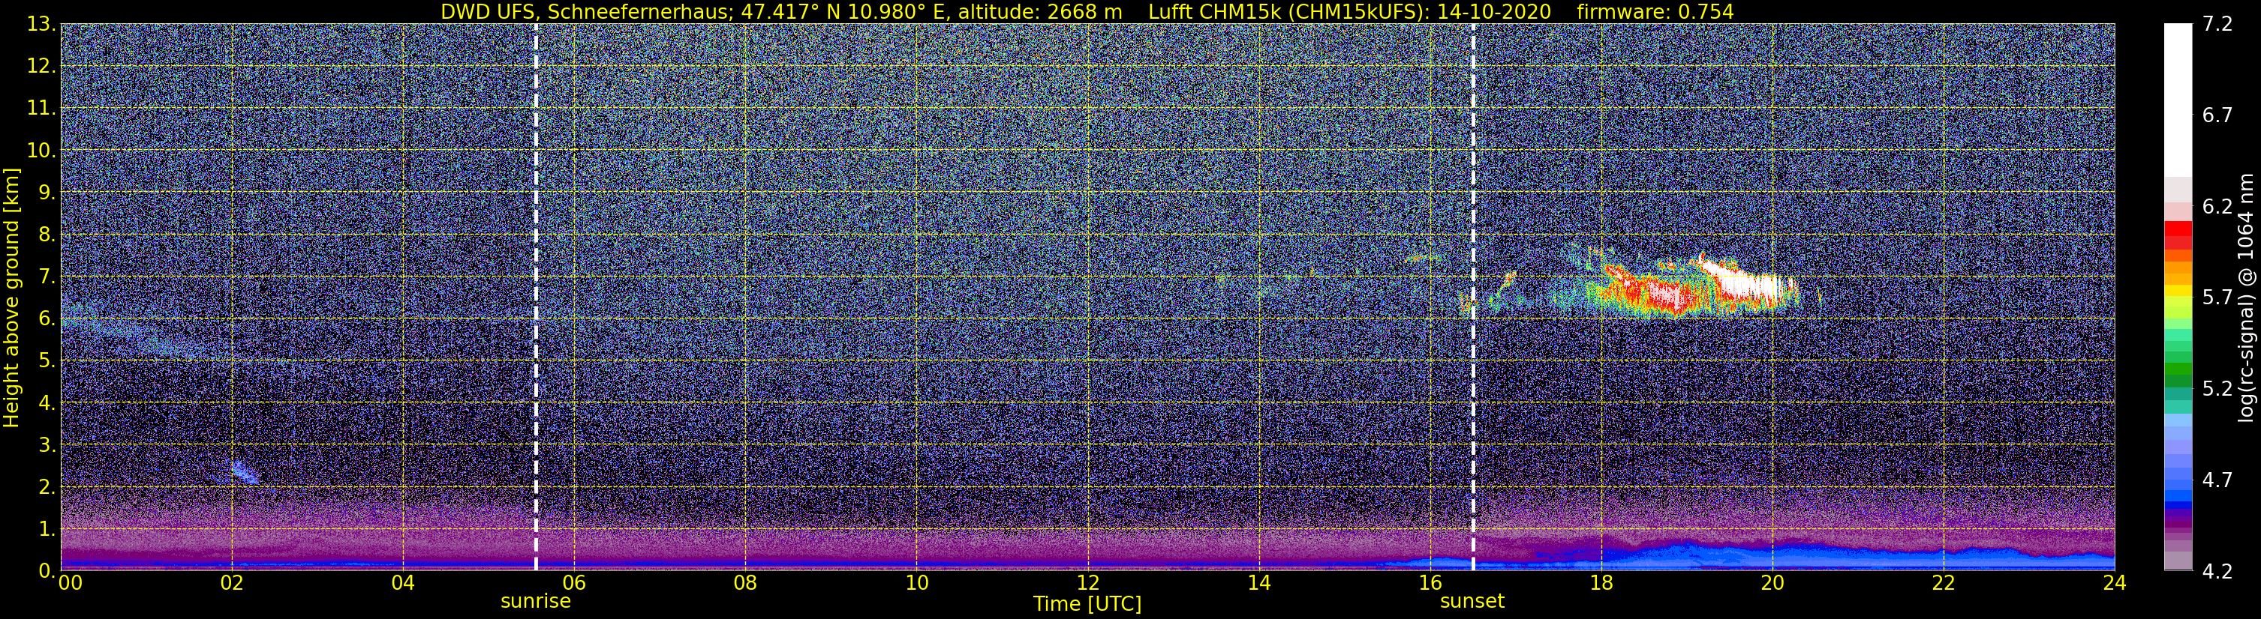Click the 'Height above ground [km]' axis label
The width and height of the screenshot is (2261, 619).
pyautogui.click(x=11, y=298)
